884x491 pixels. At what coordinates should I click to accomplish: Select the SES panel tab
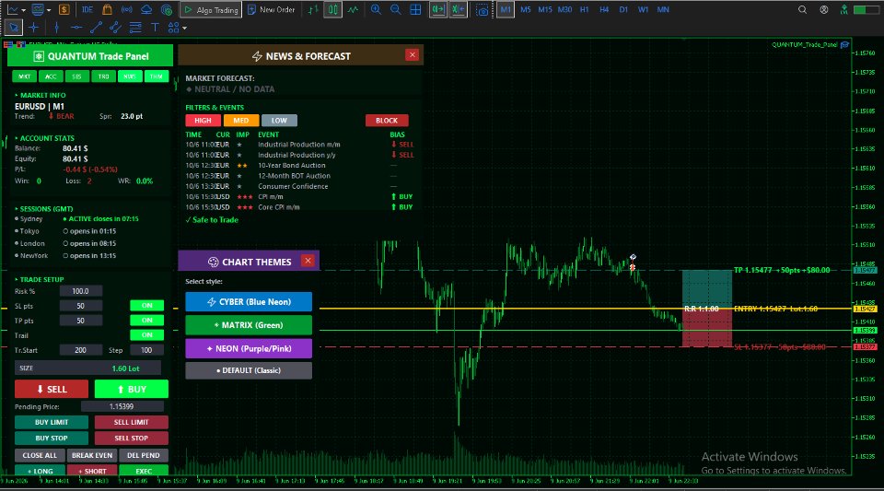(x=76, y=76)
